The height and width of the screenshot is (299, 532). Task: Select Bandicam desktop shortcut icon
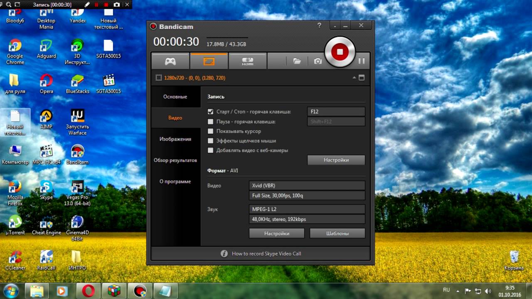pos(77,154)
